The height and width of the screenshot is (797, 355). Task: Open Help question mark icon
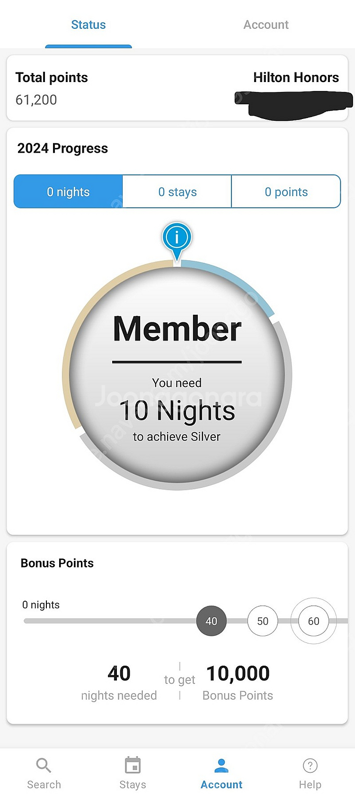click(x=310, y=765)
